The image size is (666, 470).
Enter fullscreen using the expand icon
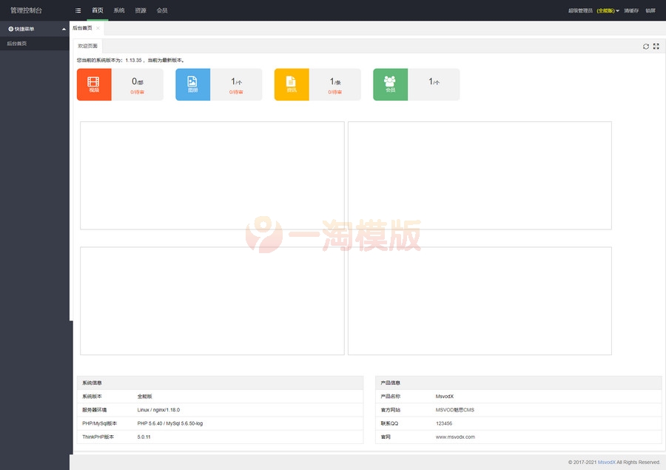(x=656, y=46)
